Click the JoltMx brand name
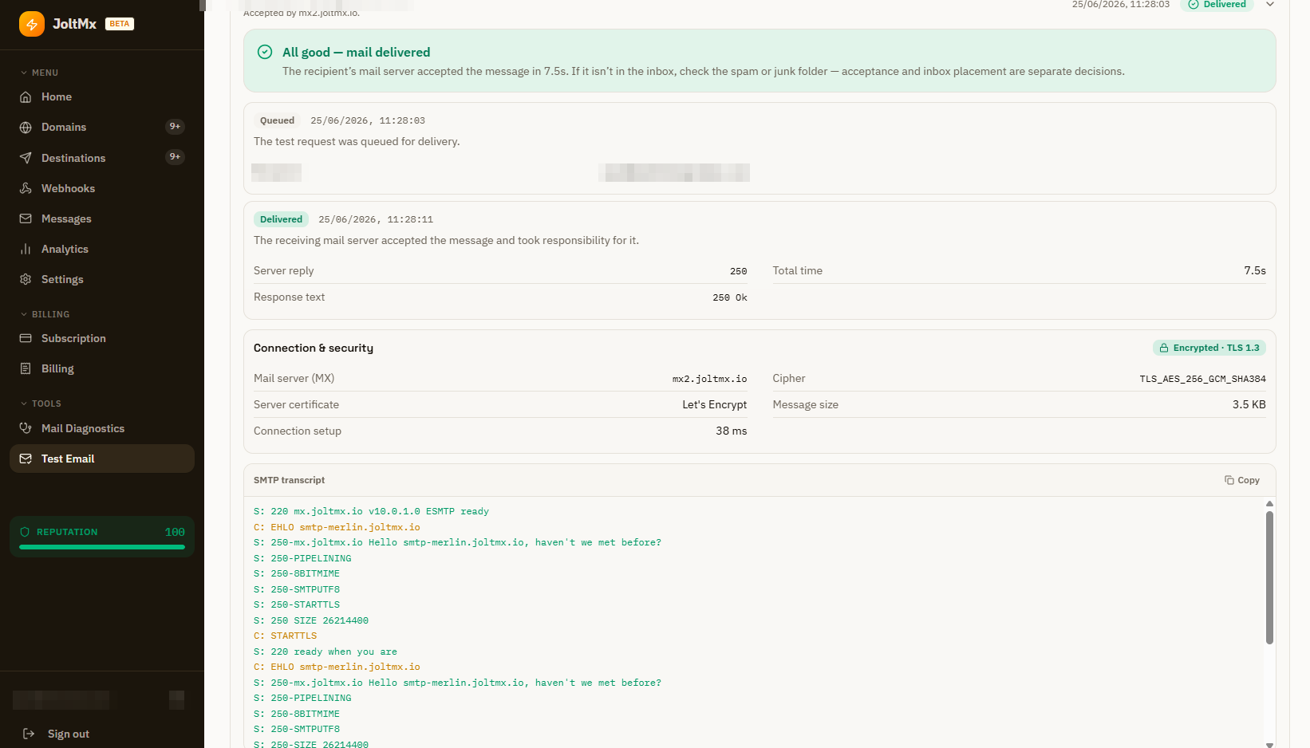The image size is (1310, 748). (74, 24)
